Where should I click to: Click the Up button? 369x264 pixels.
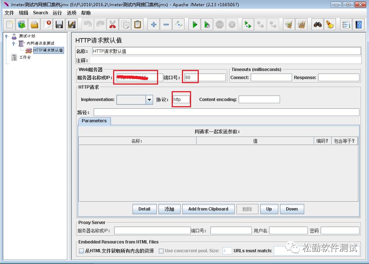coord(269,209)
